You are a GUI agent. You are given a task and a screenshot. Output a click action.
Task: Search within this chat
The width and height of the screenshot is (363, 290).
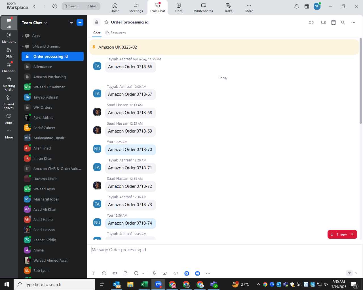click(x=343, y=22)
